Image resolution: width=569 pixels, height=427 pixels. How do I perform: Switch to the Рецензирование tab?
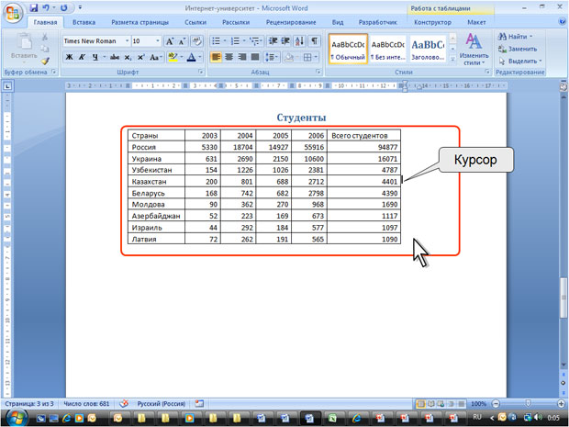(291, 22)
